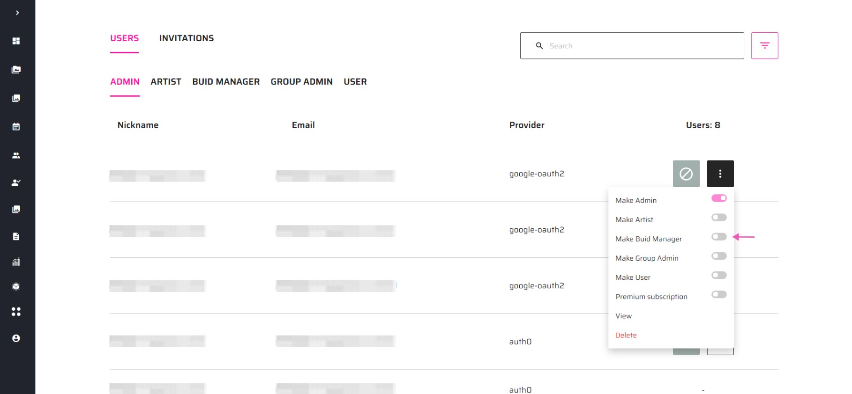This screenshot has height=394, width=852.
Task: Select View in the context menu
Action: point(623,316)
